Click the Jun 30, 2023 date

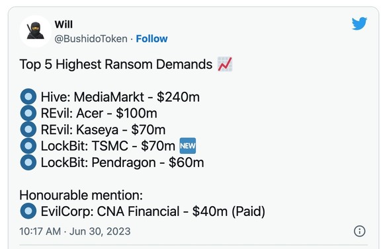coord(100,231)
